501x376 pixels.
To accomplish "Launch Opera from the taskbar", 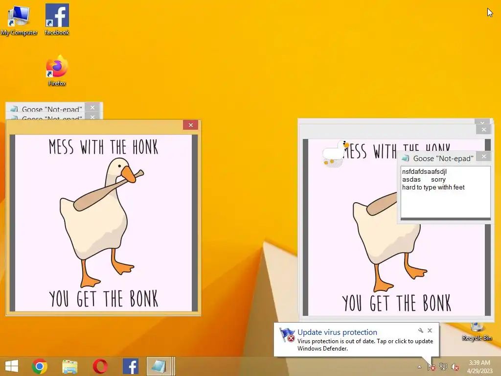I will tap(100, 366).
